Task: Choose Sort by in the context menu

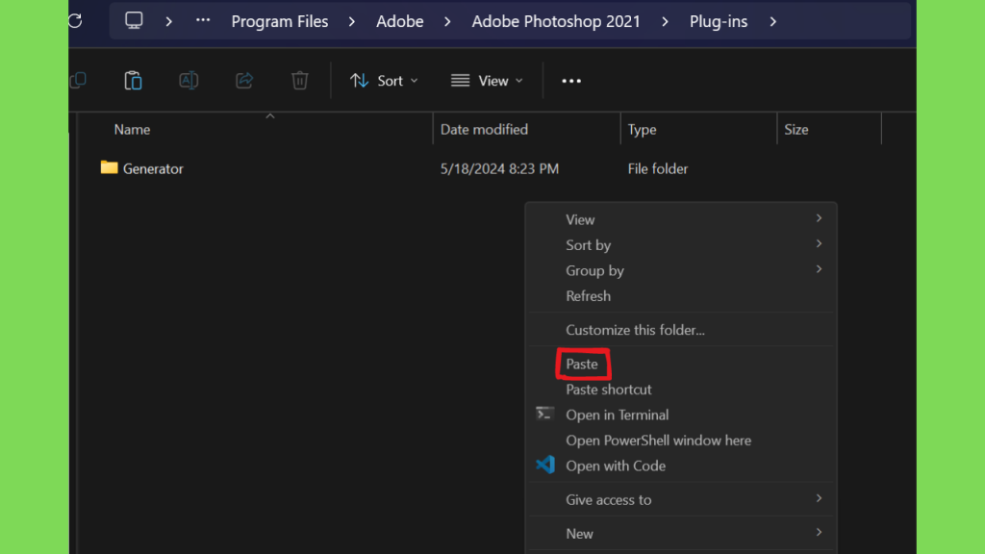Action: (681, 245)
